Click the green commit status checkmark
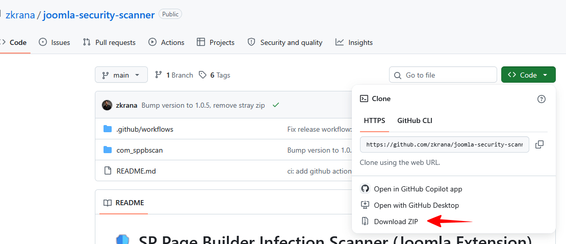Image resolution: width=566 pixels, height=244 pixels. 276,105
